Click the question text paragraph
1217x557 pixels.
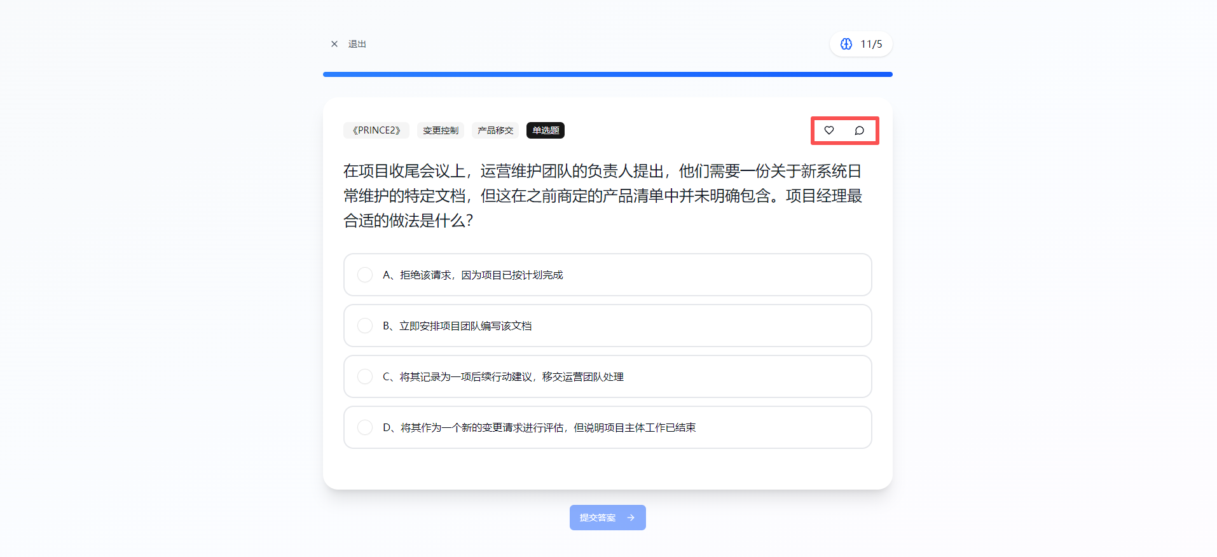[x=602, y=196]
